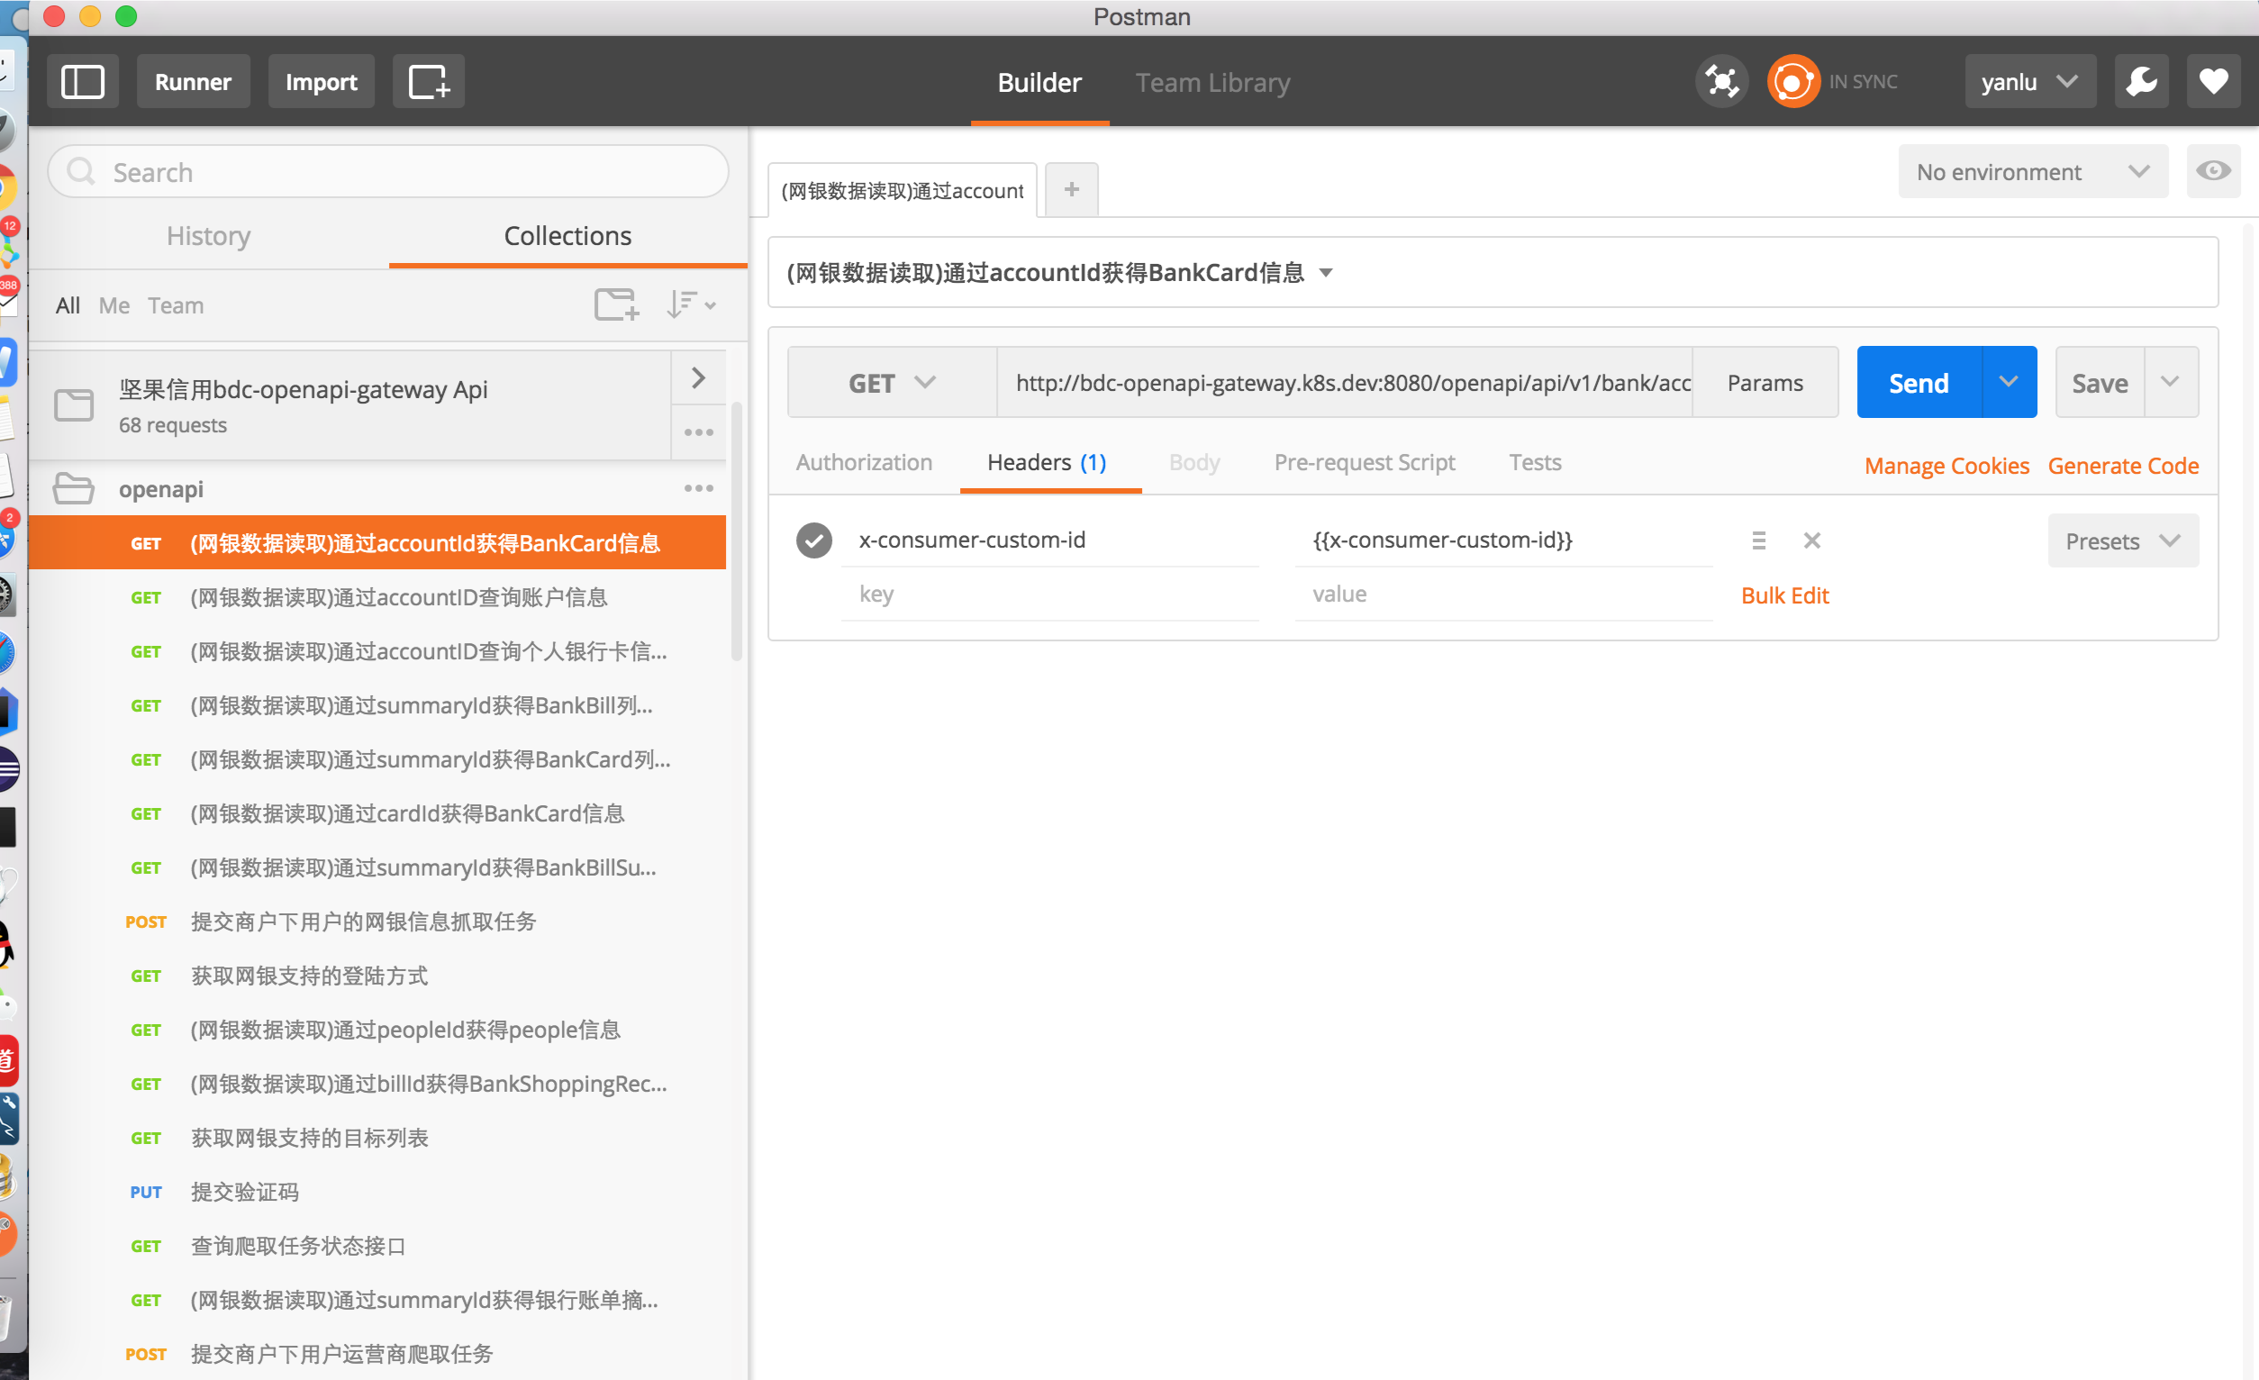Screen dimensions: 2259x1380
Task: Click Manage Cookies link
Action: [1946, 465]
